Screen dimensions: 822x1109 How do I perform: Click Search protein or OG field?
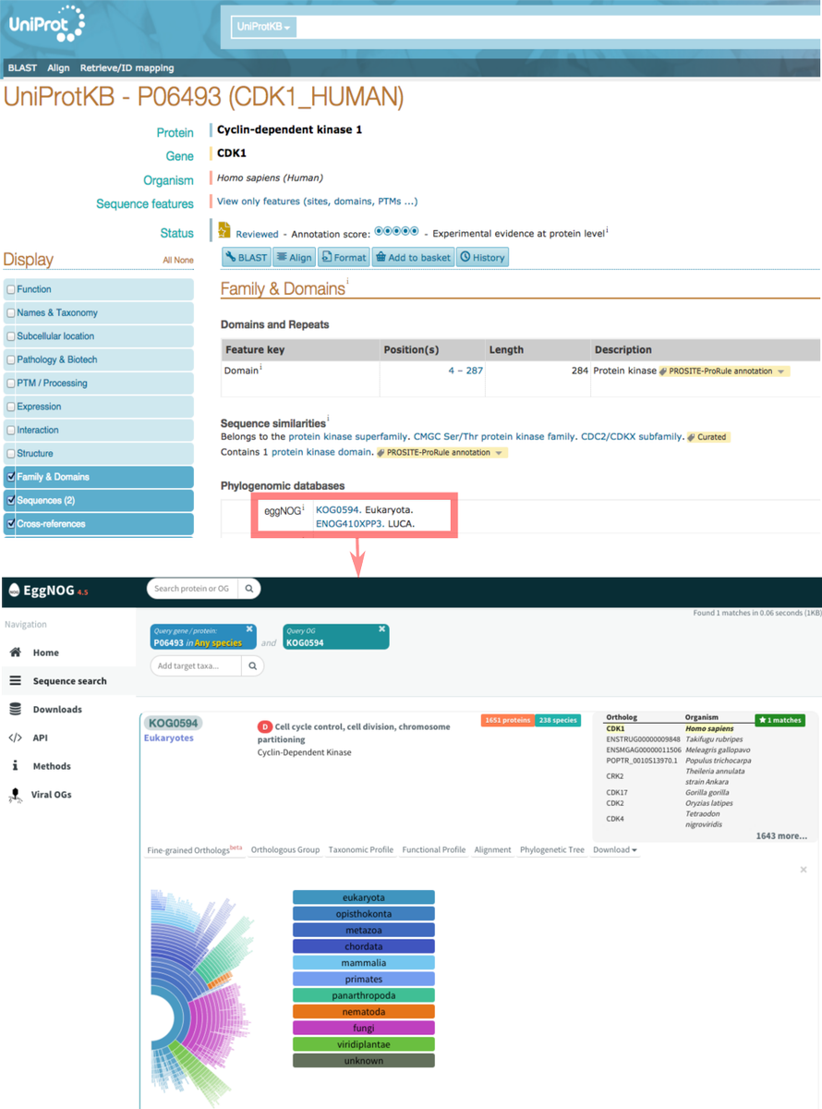192,588
